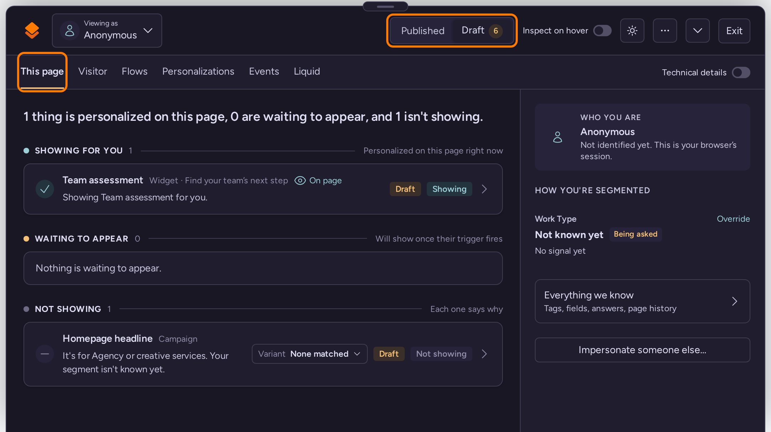This screenshot has width=771, height=432.
Task: Enable the Technical details switch
Action: (x=741, y=72)
